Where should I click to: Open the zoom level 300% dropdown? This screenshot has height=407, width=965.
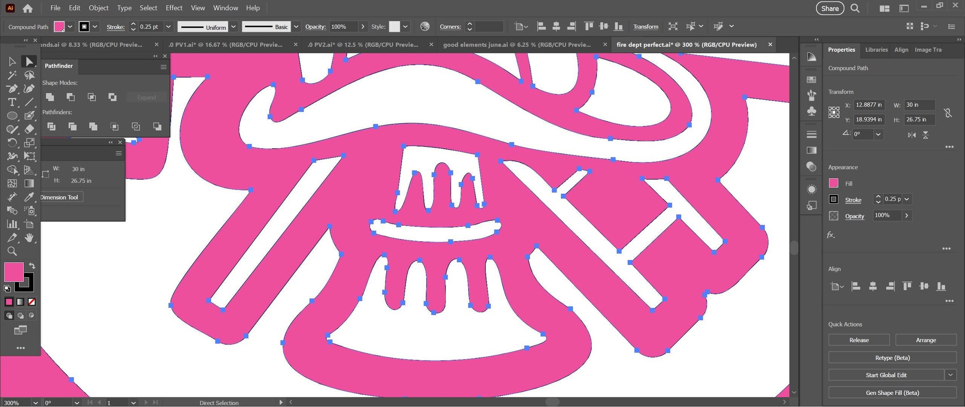click(36, 403)
